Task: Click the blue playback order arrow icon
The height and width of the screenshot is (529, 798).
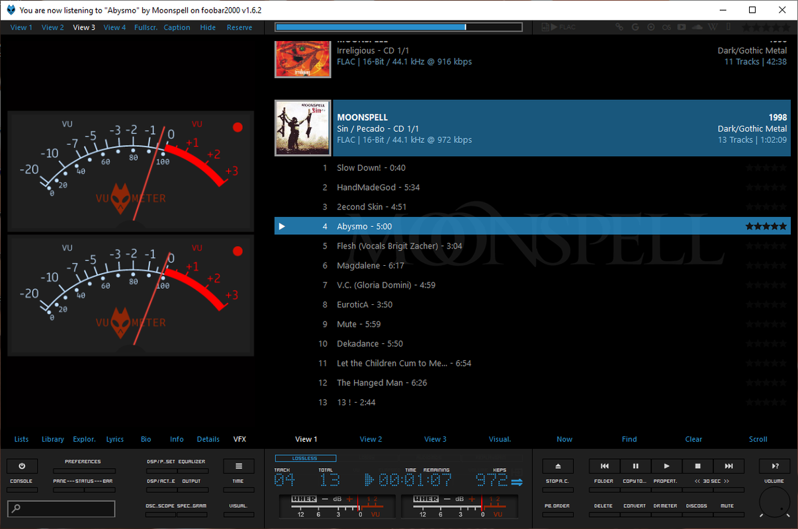Action: (x=517, y=482)
